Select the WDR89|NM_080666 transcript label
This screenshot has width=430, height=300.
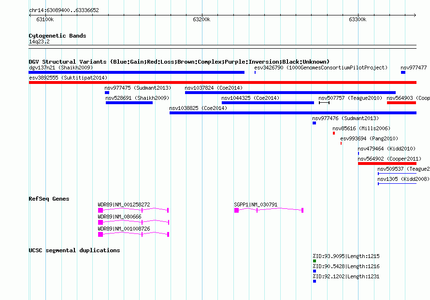tap(119, 217)
